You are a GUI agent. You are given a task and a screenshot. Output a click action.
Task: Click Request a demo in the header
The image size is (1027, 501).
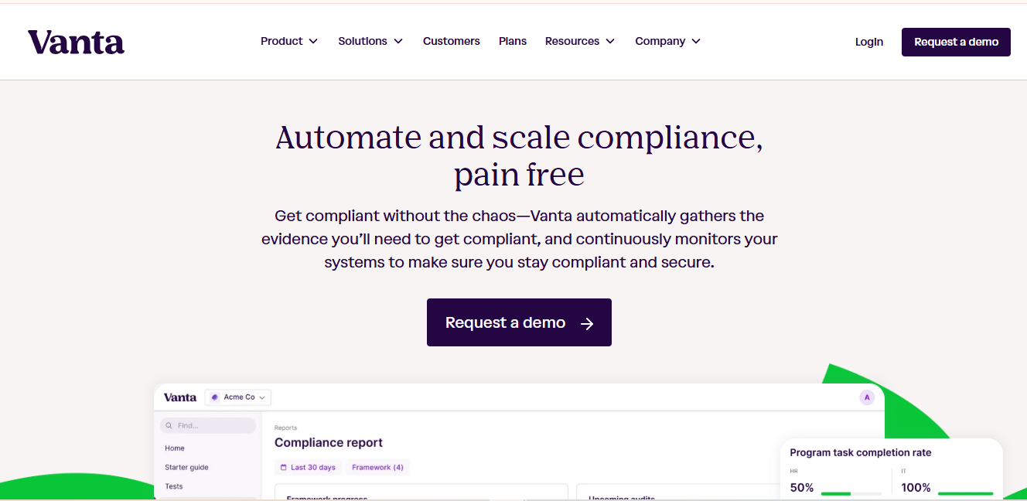[956, 42]
